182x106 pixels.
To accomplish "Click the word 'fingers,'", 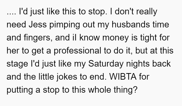I will pos(38,38).
